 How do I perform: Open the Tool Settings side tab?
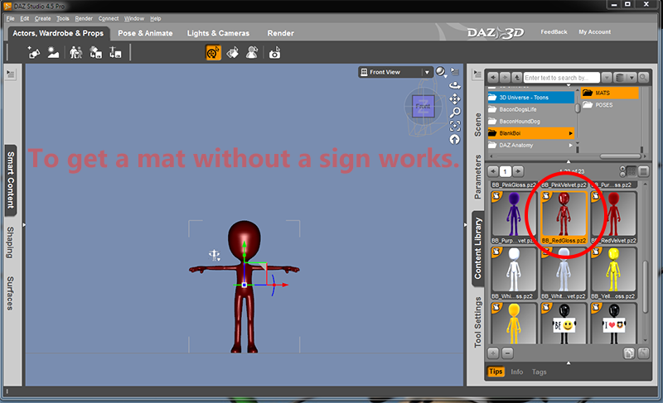(478, 322)
